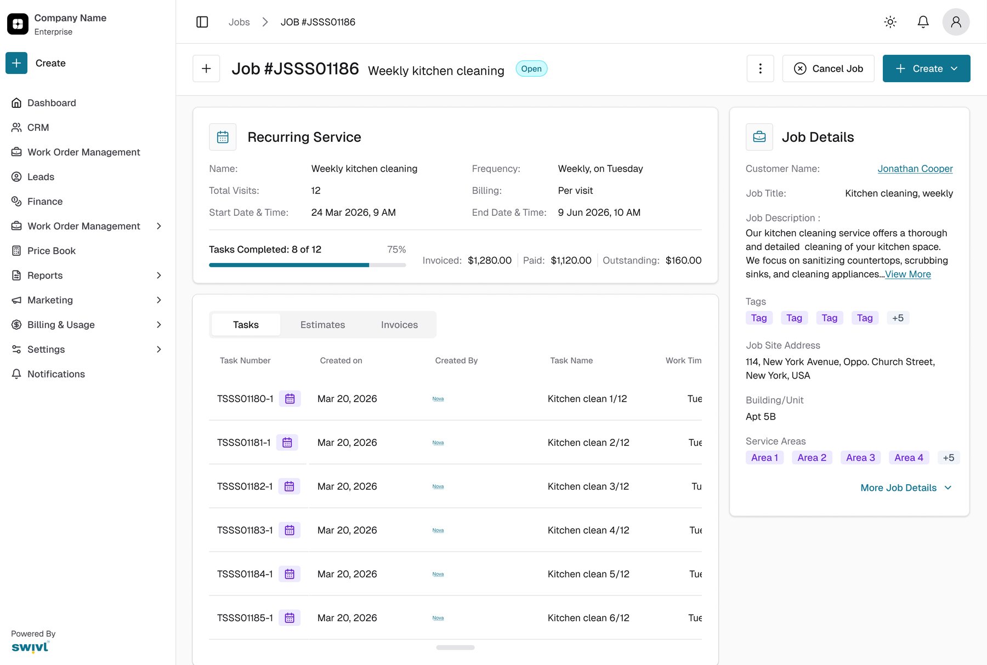Open calendar icon for task TSSS01185-1
The image size is (987, 665).
[290, 618]
